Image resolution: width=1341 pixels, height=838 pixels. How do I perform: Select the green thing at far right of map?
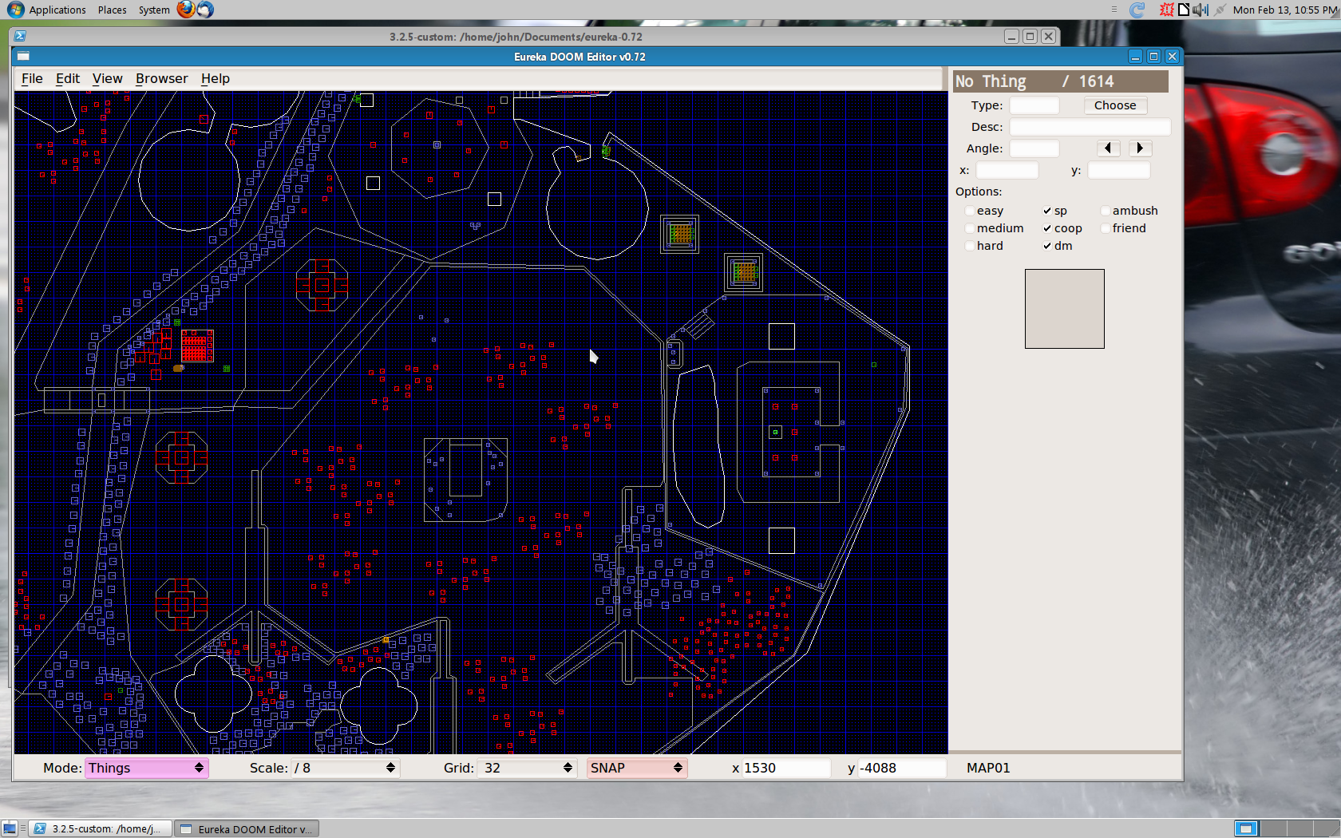[874, 365]
